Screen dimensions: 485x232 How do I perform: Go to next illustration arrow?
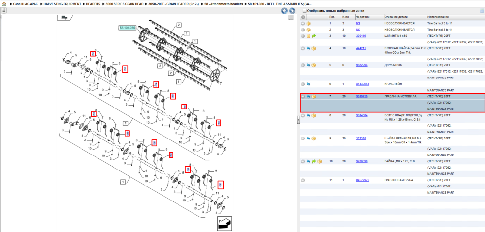pos(291,11)
